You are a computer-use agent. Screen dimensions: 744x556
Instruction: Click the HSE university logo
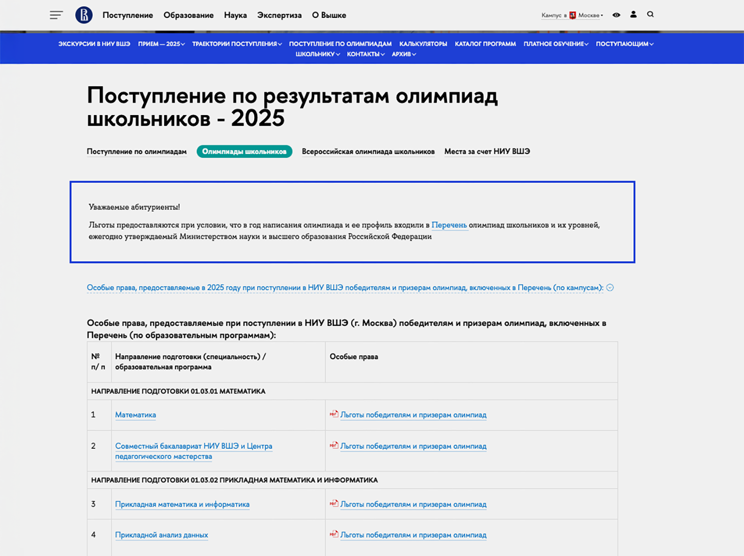click(84, 15)
